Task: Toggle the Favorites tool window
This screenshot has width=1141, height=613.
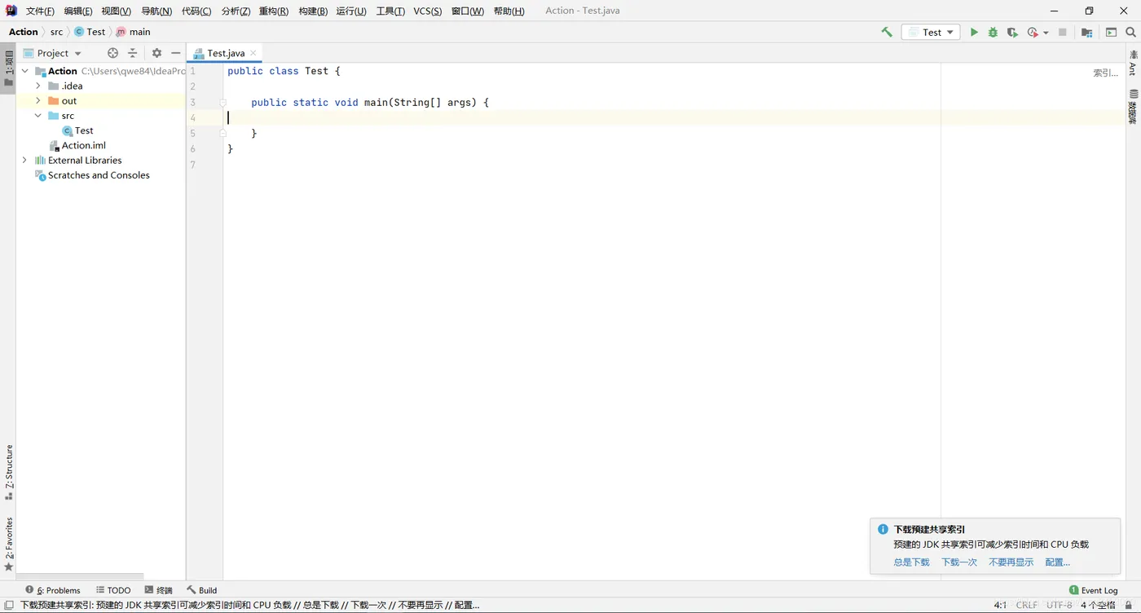Action: (8, 544)
